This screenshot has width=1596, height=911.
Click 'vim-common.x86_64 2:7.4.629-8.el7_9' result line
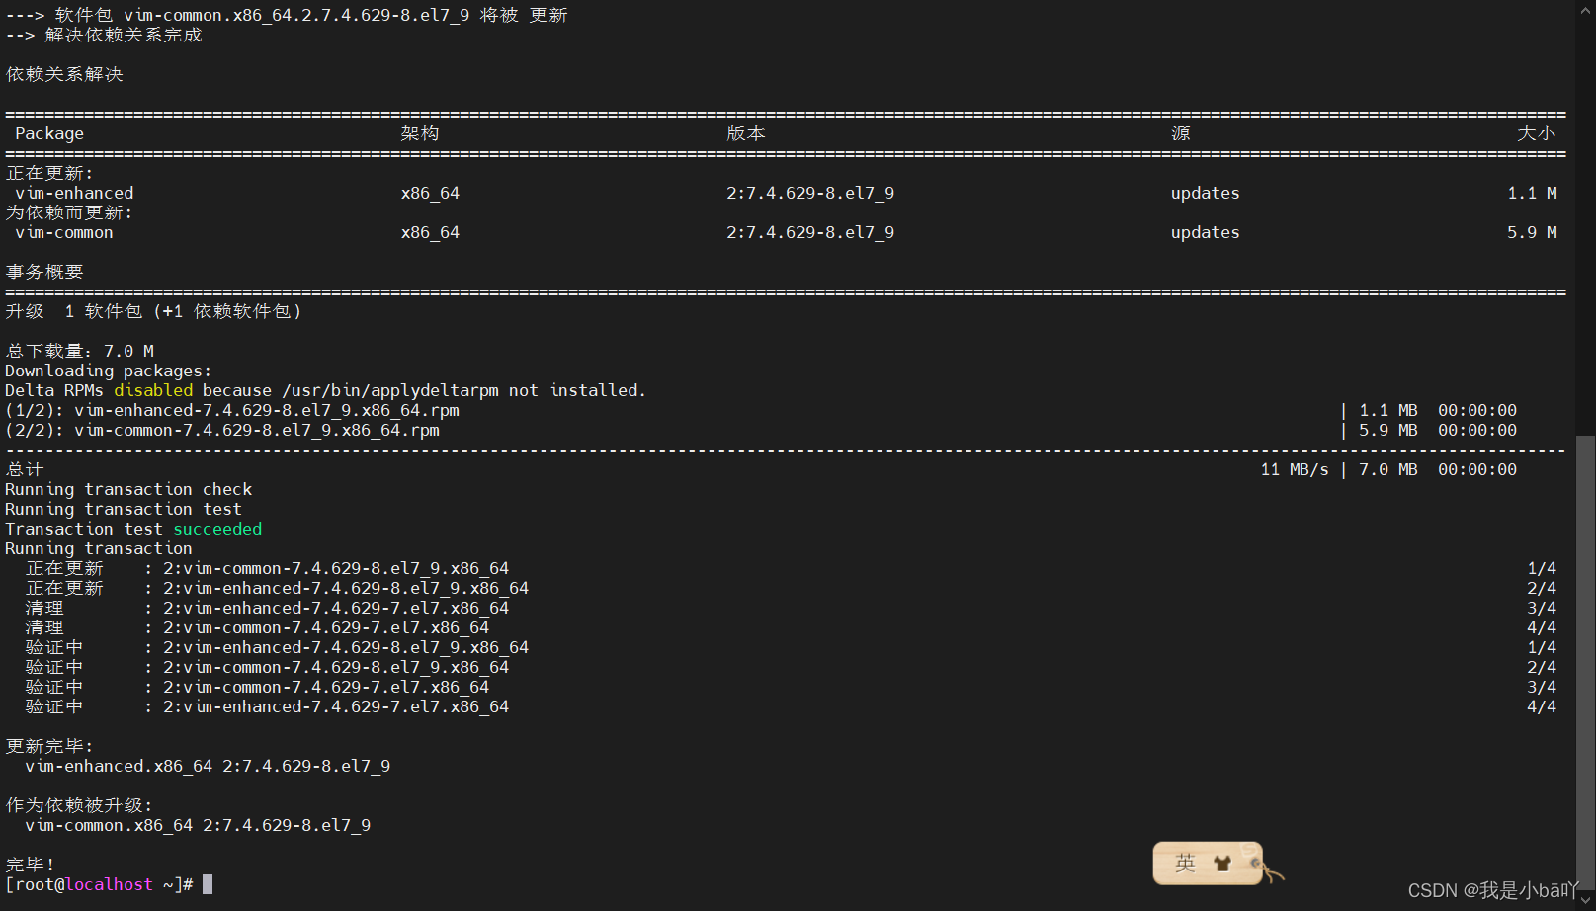198,825
